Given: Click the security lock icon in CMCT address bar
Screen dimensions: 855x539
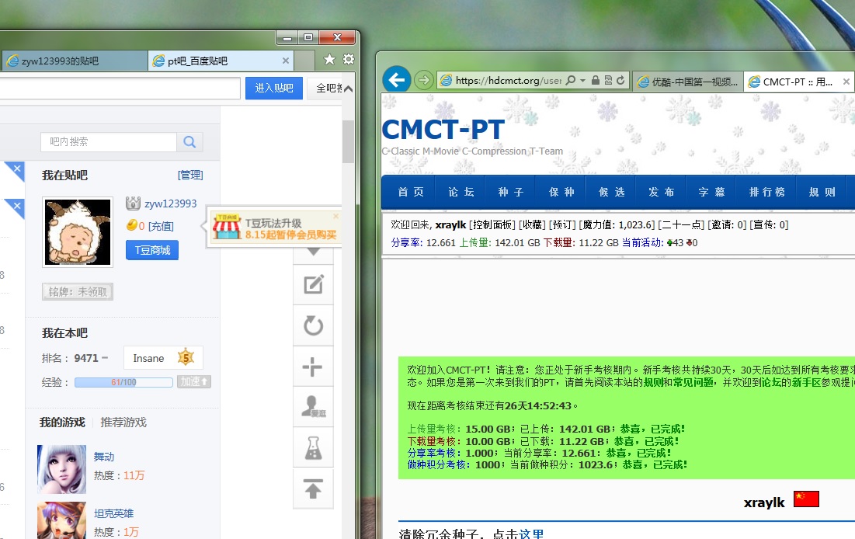Looking at the screenshot, I should [596, 80].
